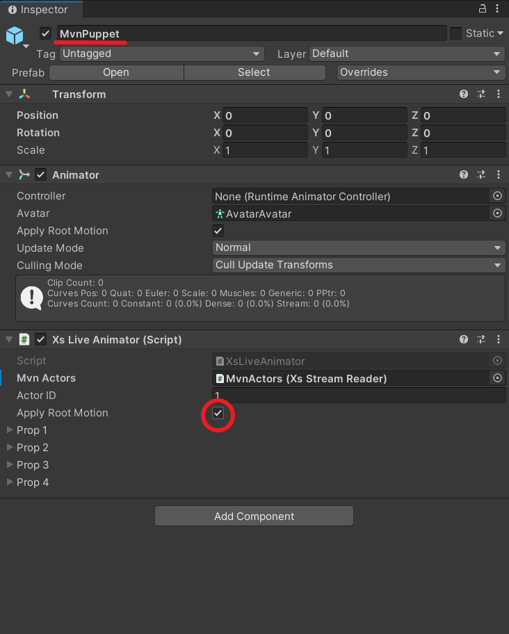The width and height of the screenshot is (509, 634).
Task: Collapse the Transform component foldout
Action: 9,95
